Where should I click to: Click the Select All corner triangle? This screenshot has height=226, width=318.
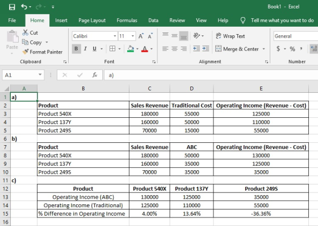(x=6, y=89)
